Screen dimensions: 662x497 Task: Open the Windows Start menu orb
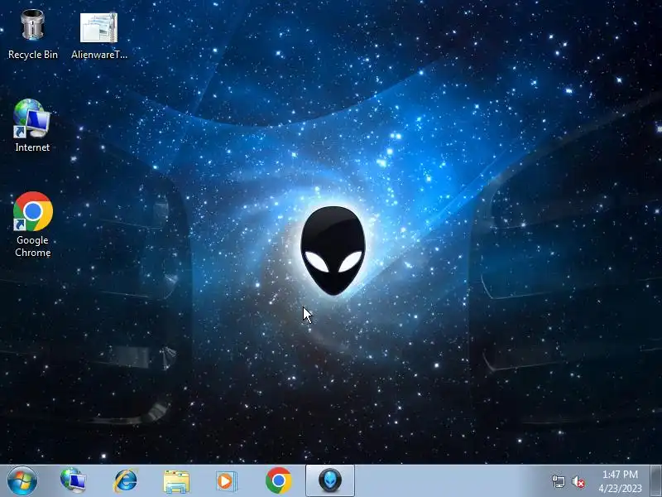[x=22, y=481]
